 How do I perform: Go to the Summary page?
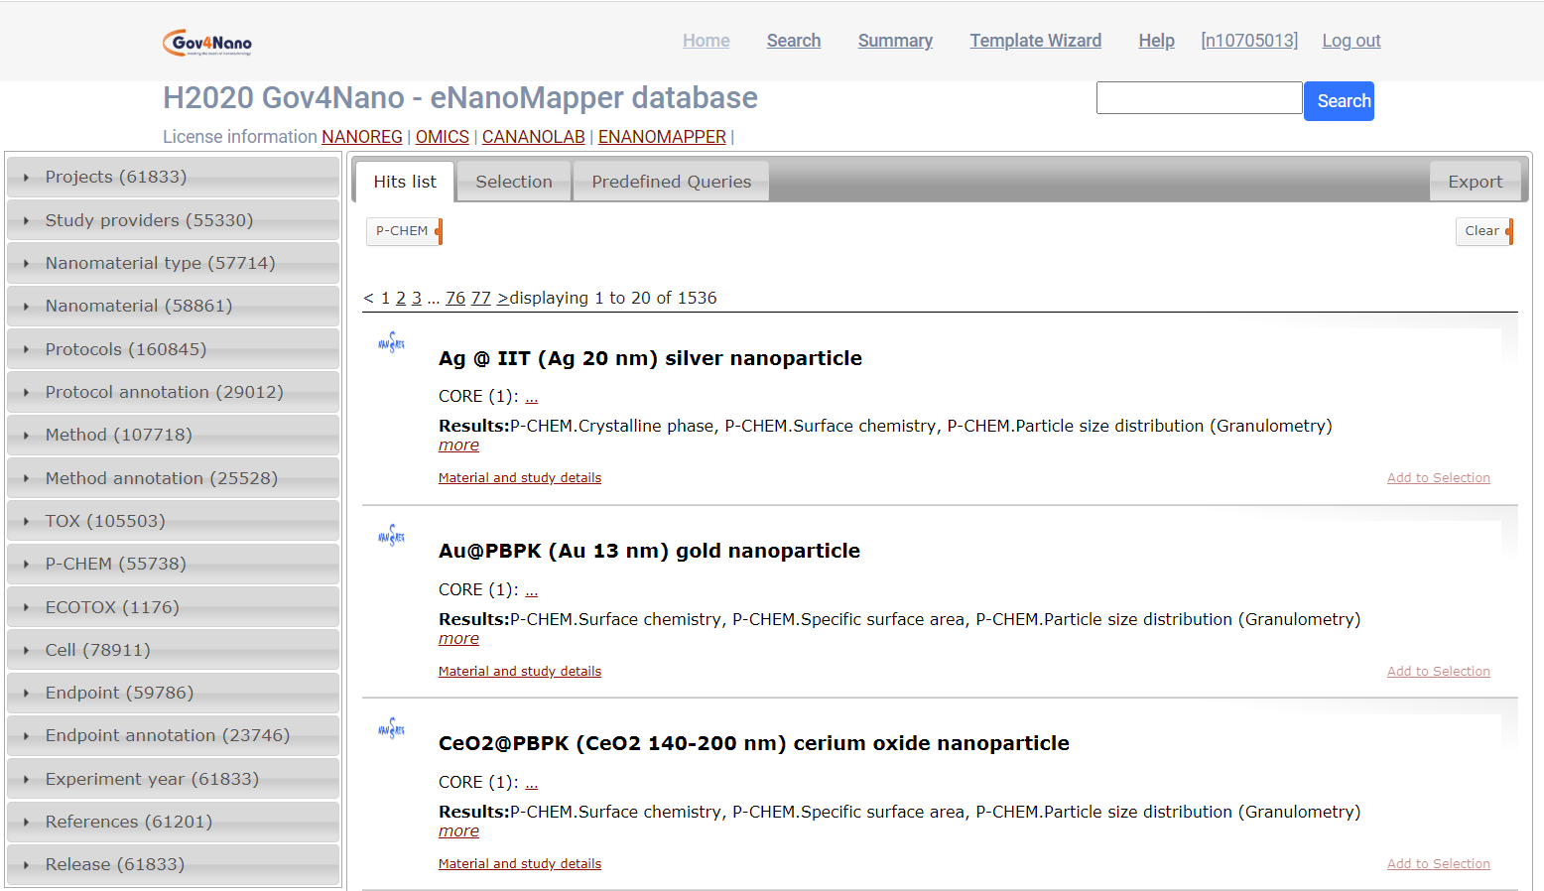pyautogui.click(x=895, y=41)
